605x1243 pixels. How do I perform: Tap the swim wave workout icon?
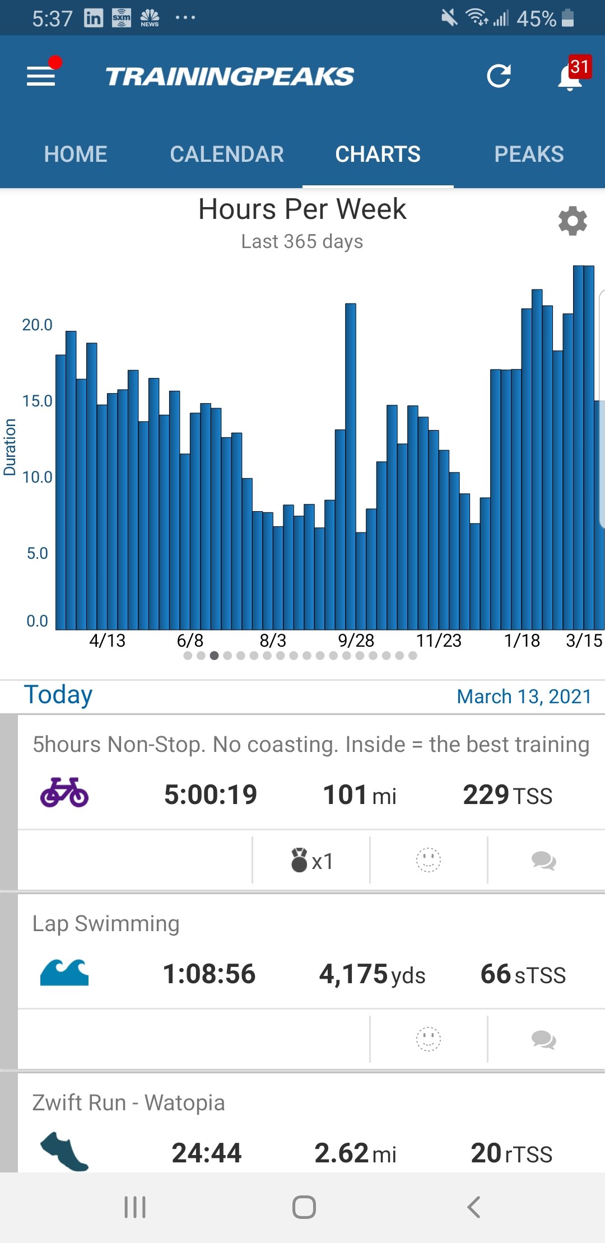coord(64,973)
